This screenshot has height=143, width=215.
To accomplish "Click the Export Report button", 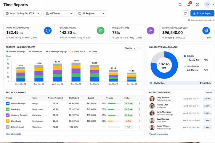I will click(202, 13).
